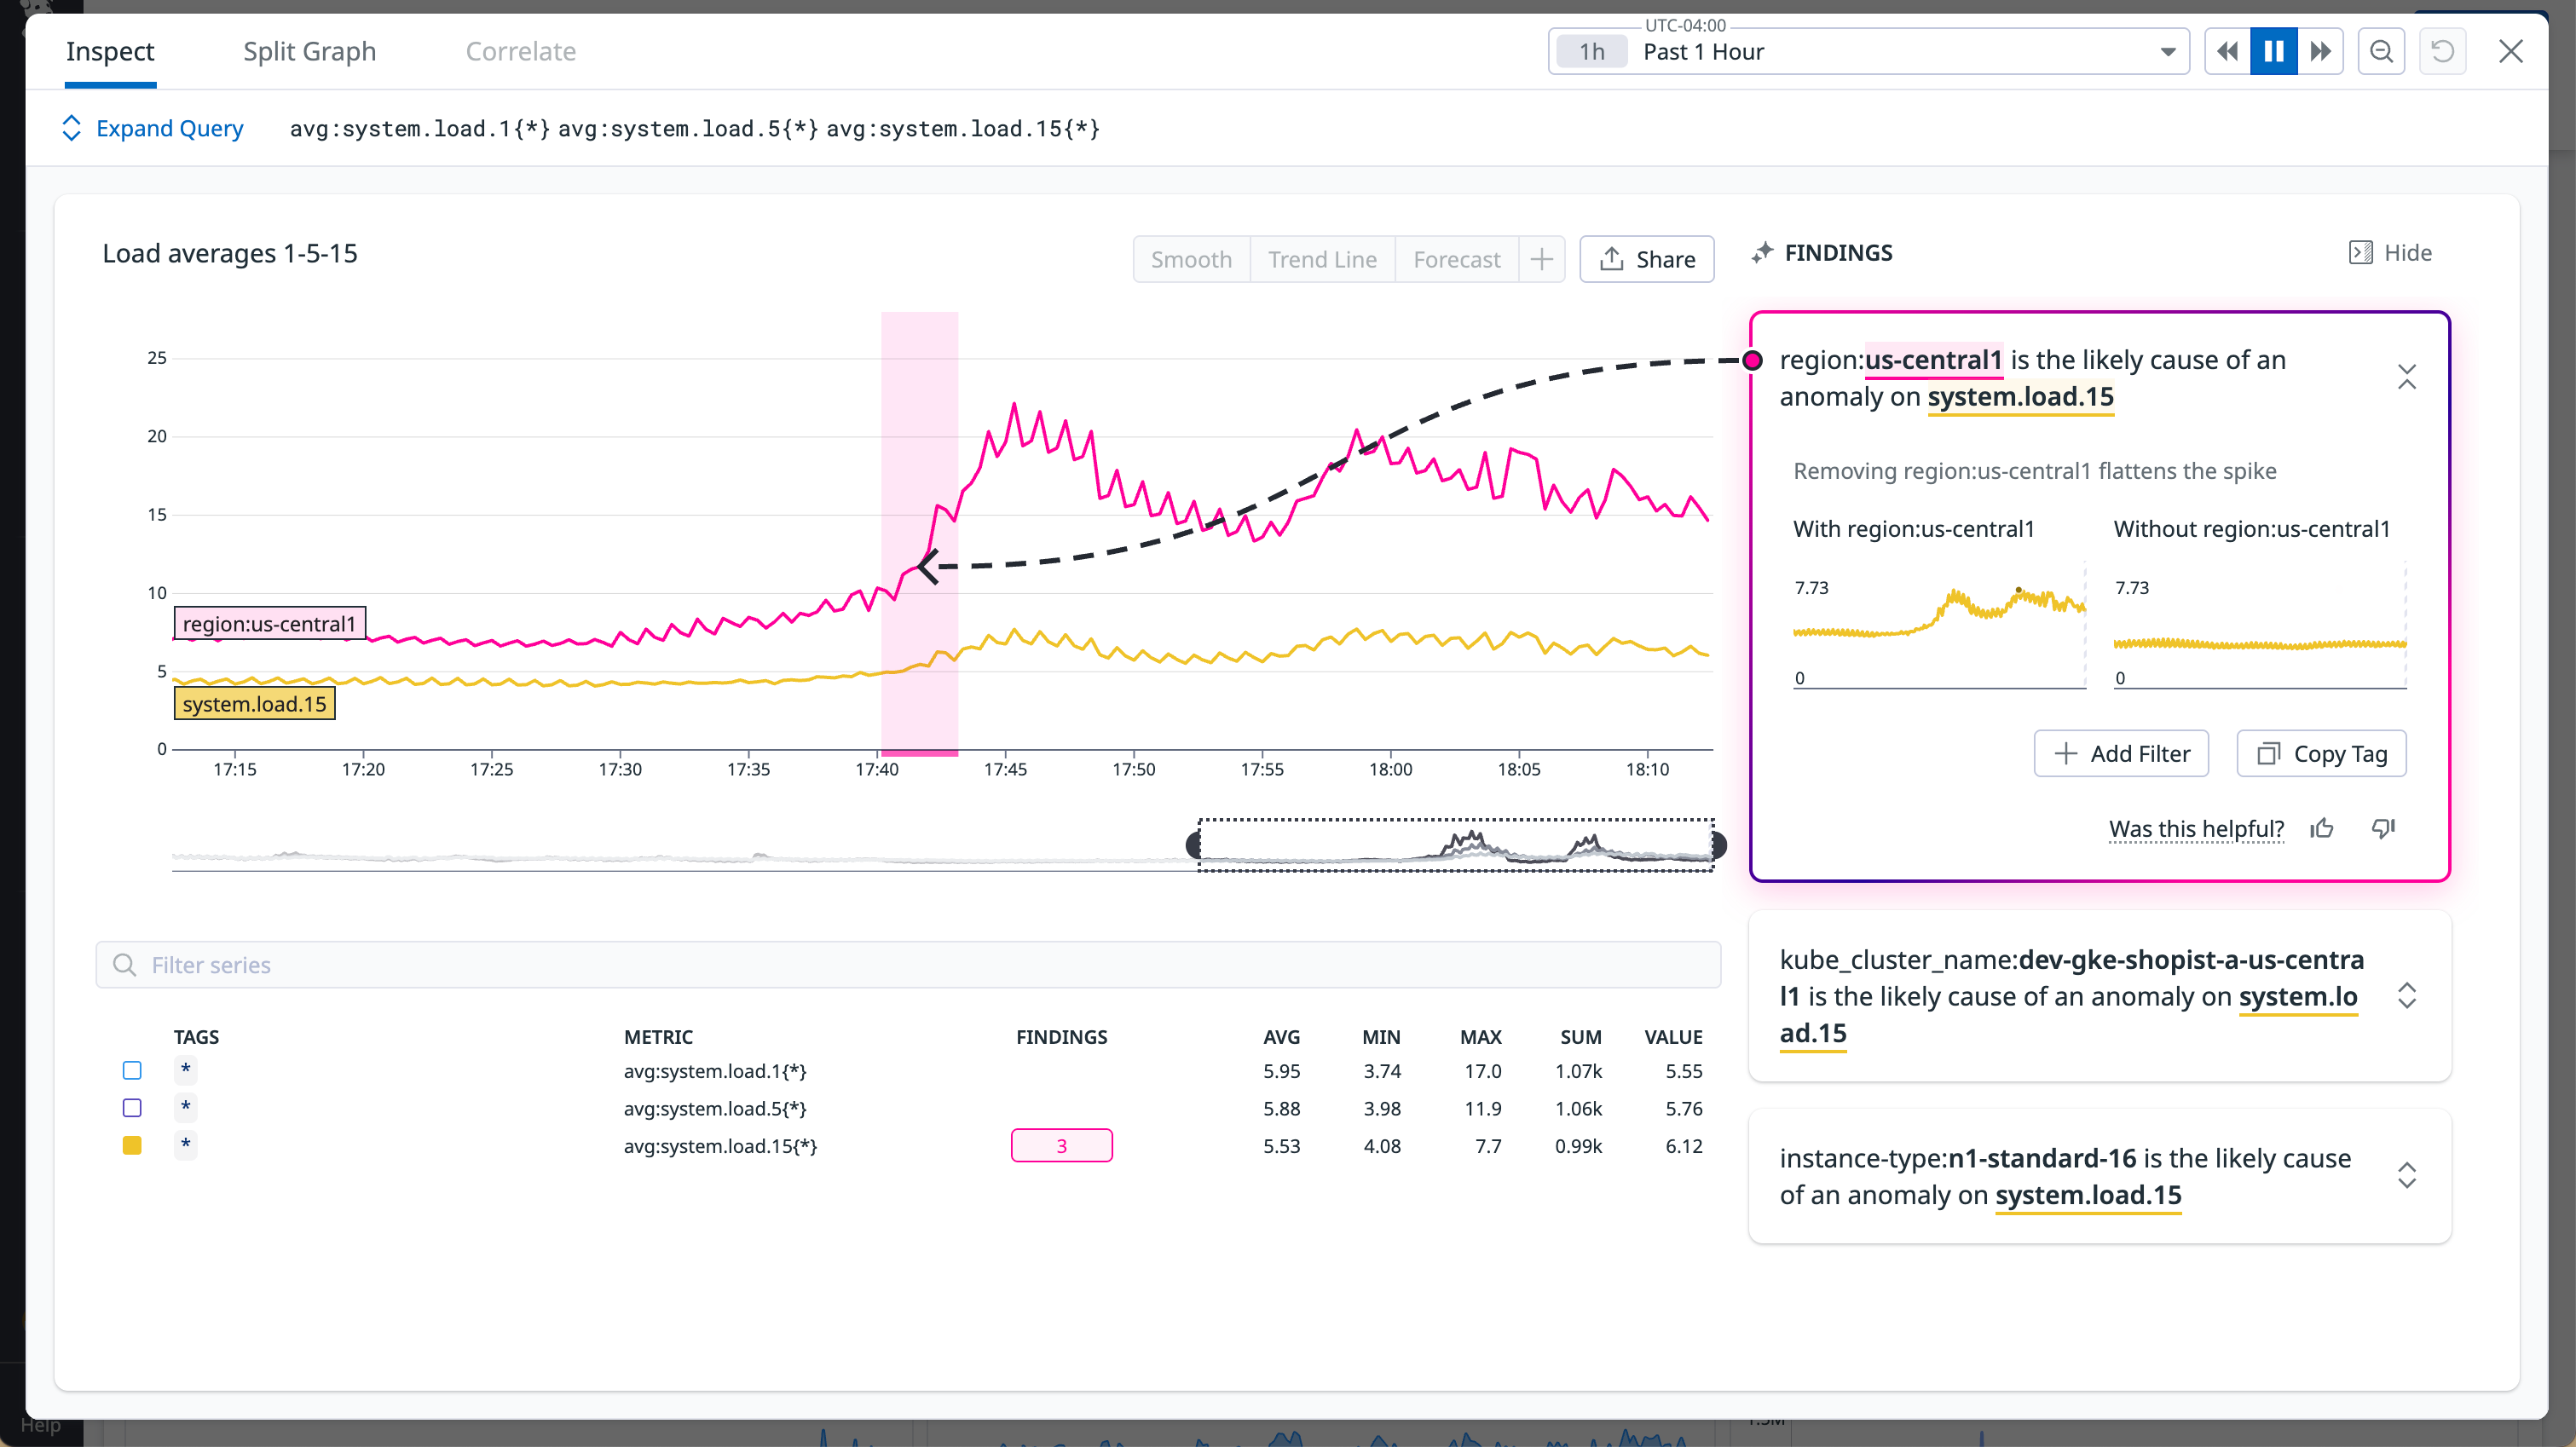The width and height of the screenshot is (2576, 1447).
Task: Click the FINDINGS sparkle icon
Action: [1763, 253]
